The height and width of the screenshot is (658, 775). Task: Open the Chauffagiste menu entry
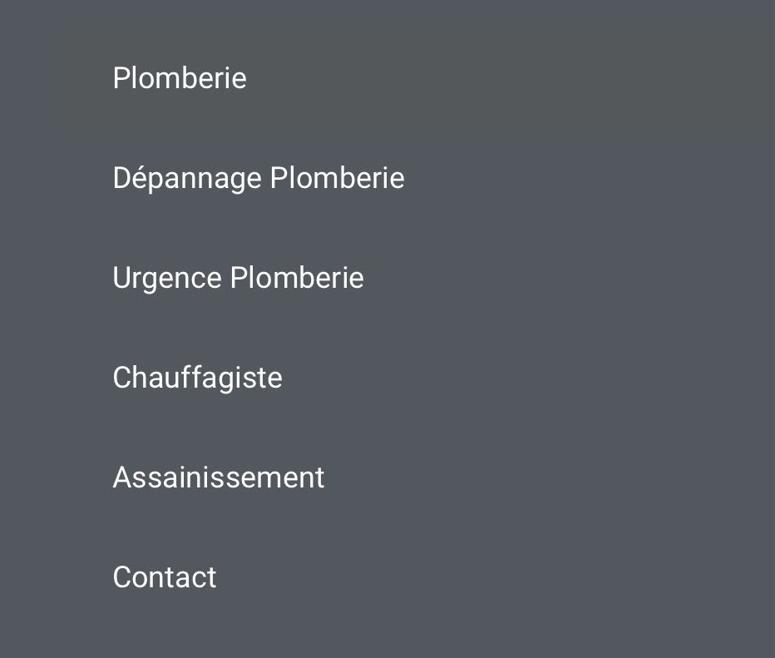click(197, 378)
